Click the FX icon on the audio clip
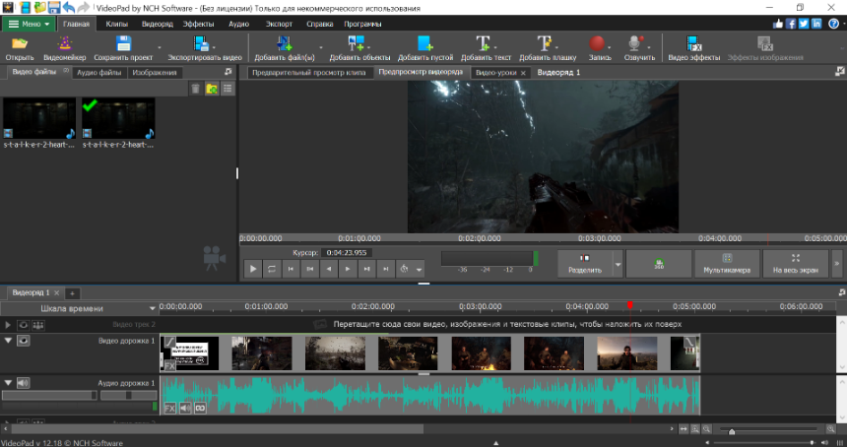847x447 pixels. 169,409
